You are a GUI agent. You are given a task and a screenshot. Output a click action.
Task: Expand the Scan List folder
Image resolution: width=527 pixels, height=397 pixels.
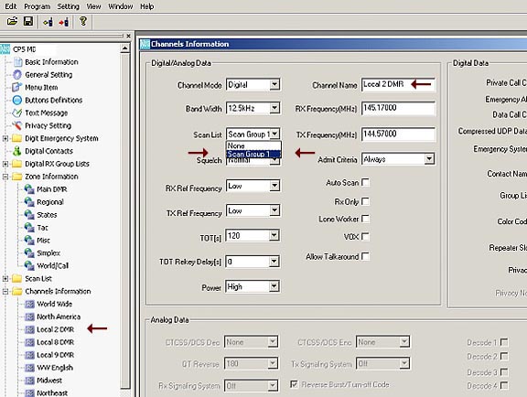click(x=5, y=279)
